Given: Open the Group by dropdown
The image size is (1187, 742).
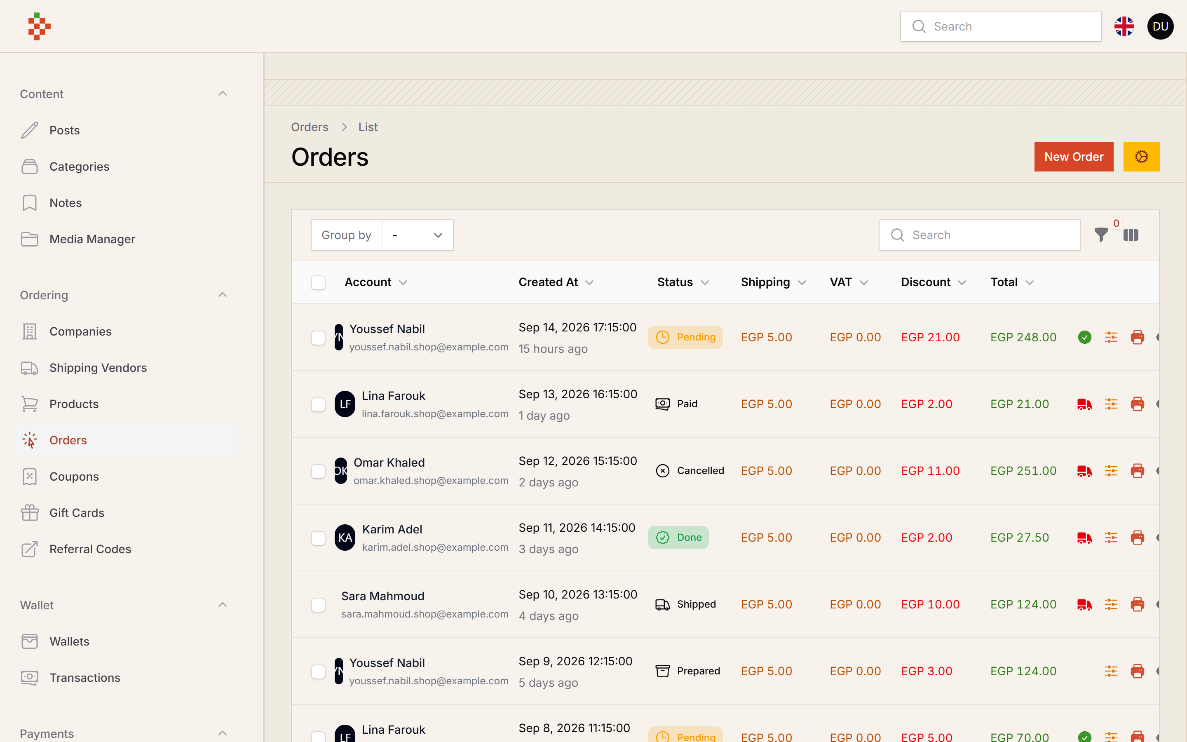Looking at the screenshot, I should 418,235.
